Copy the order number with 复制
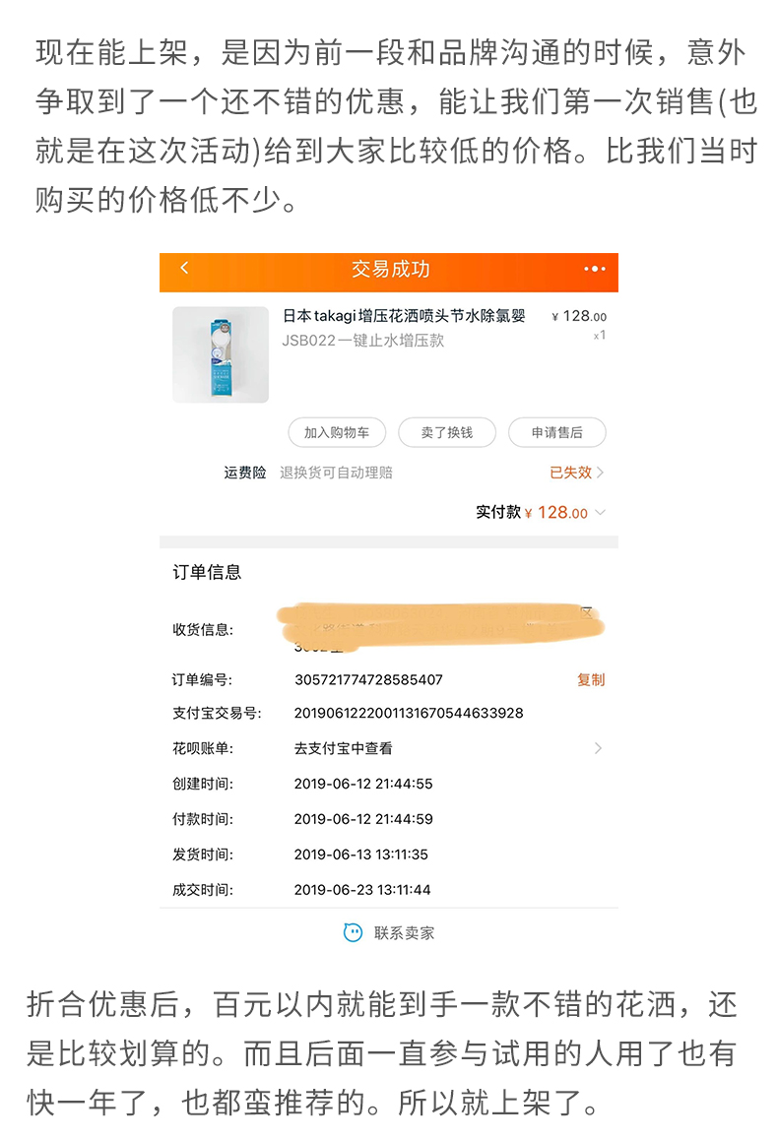 click(x=591, y=679)
